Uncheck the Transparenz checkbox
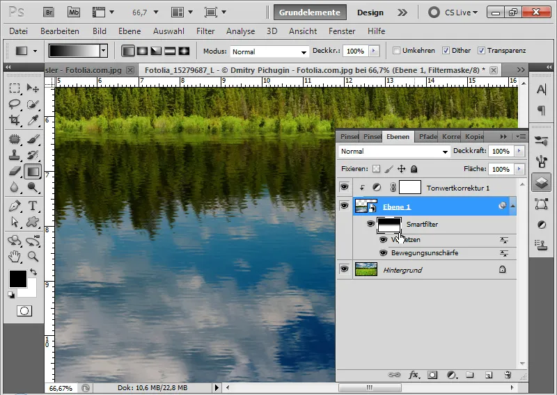 [x=481, y=51]
